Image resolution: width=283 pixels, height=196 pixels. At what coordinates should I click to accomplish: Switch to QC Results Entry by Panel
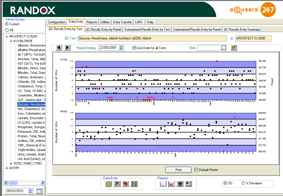(x=103, y=29)
